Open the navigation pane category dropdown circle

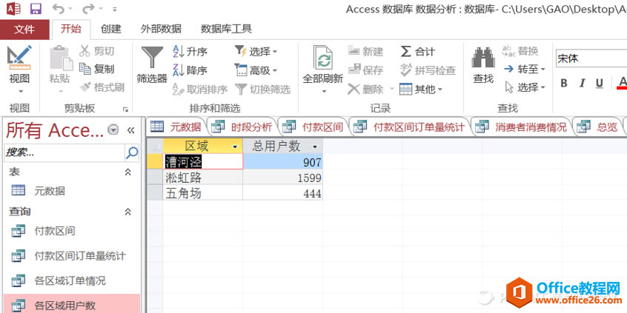(x=113, y=129)
